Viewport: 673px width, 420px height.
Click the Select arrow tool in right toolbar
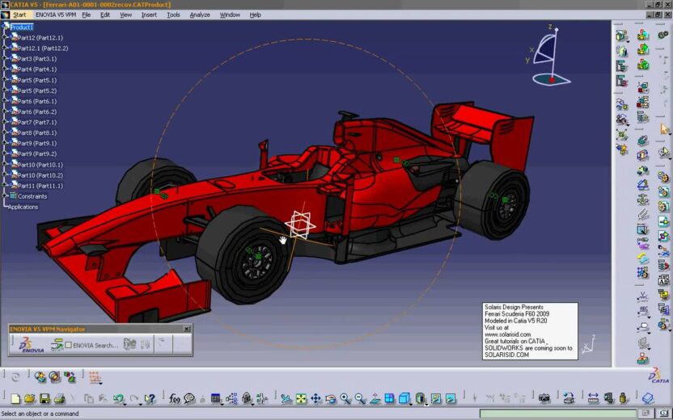(x=664, y=128)
